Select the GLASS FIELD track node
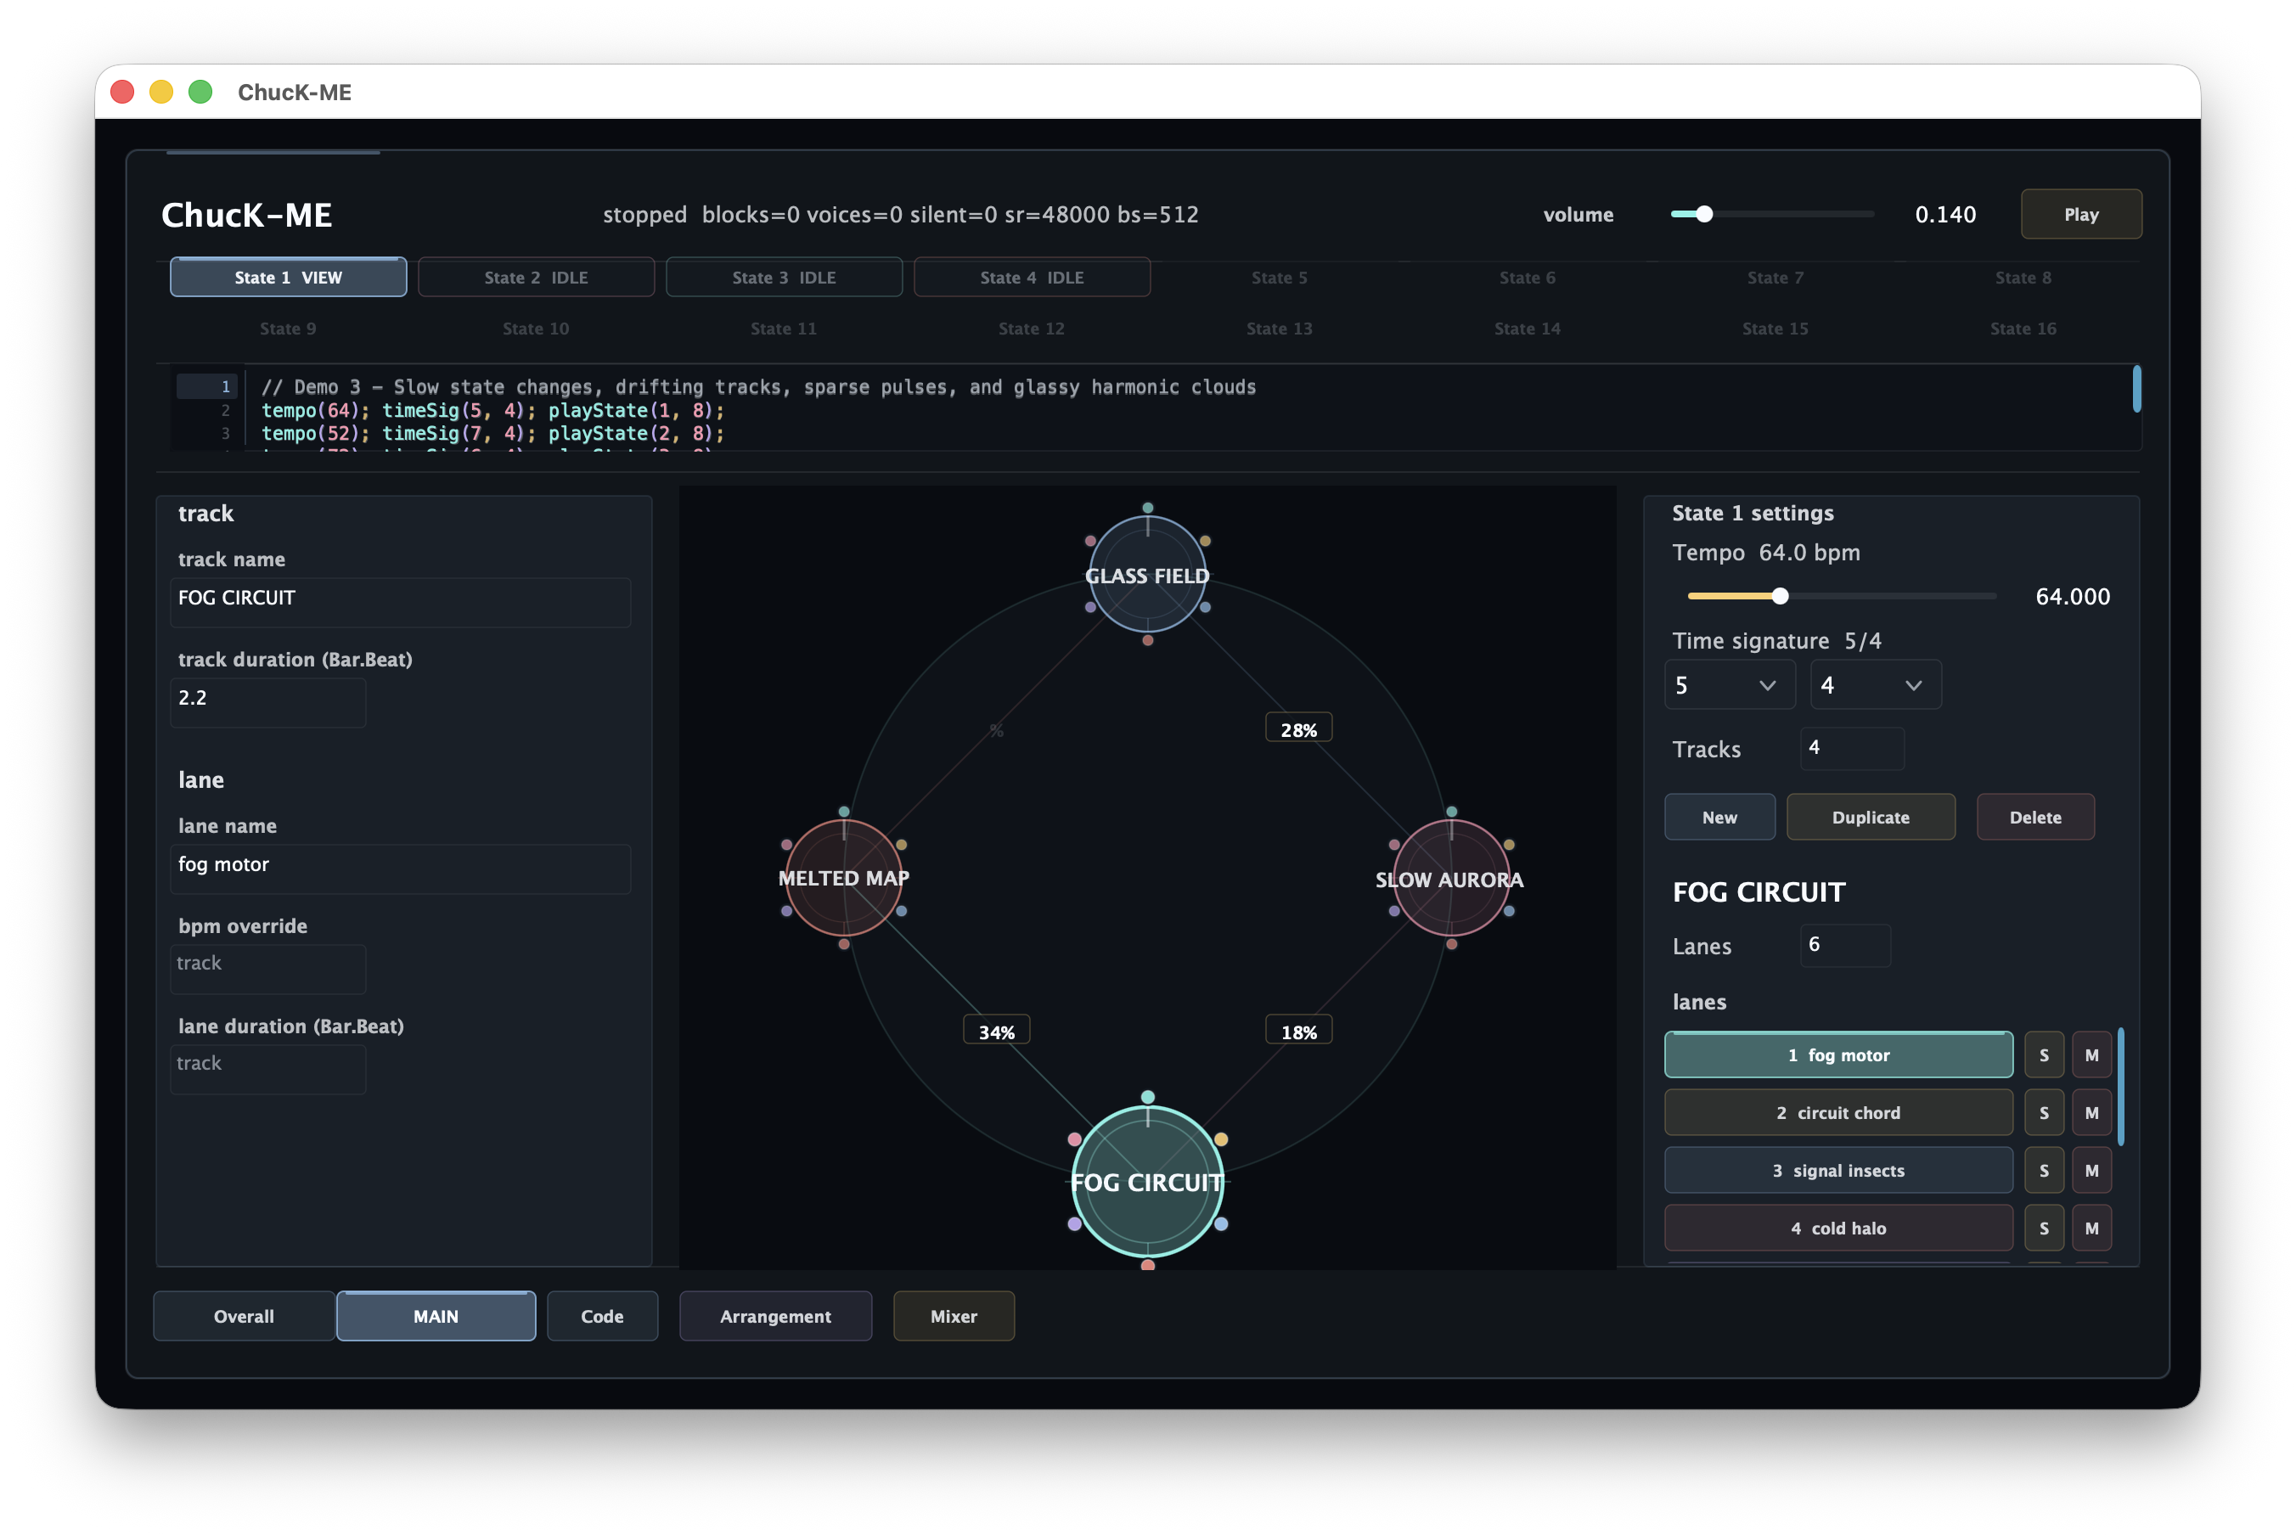 coord(1147,575)
